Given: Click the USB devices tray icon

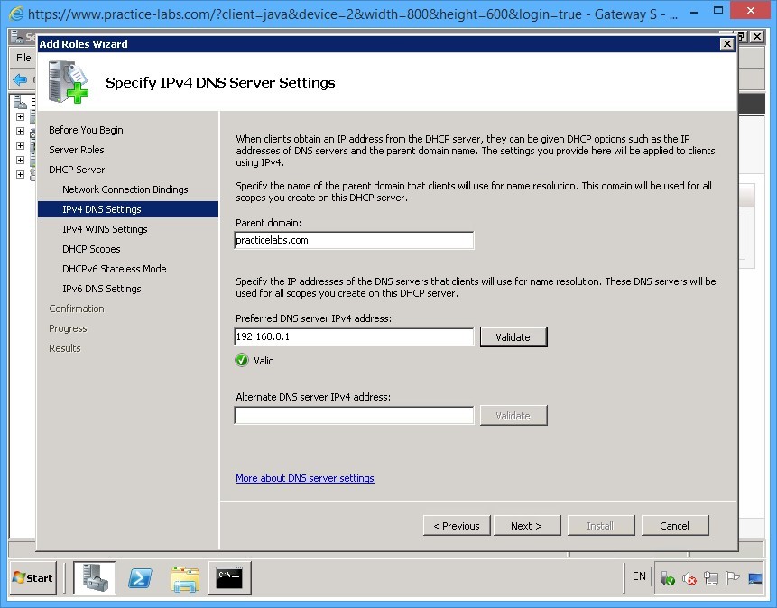Looking at the screenshot, I should click(668, 577).
